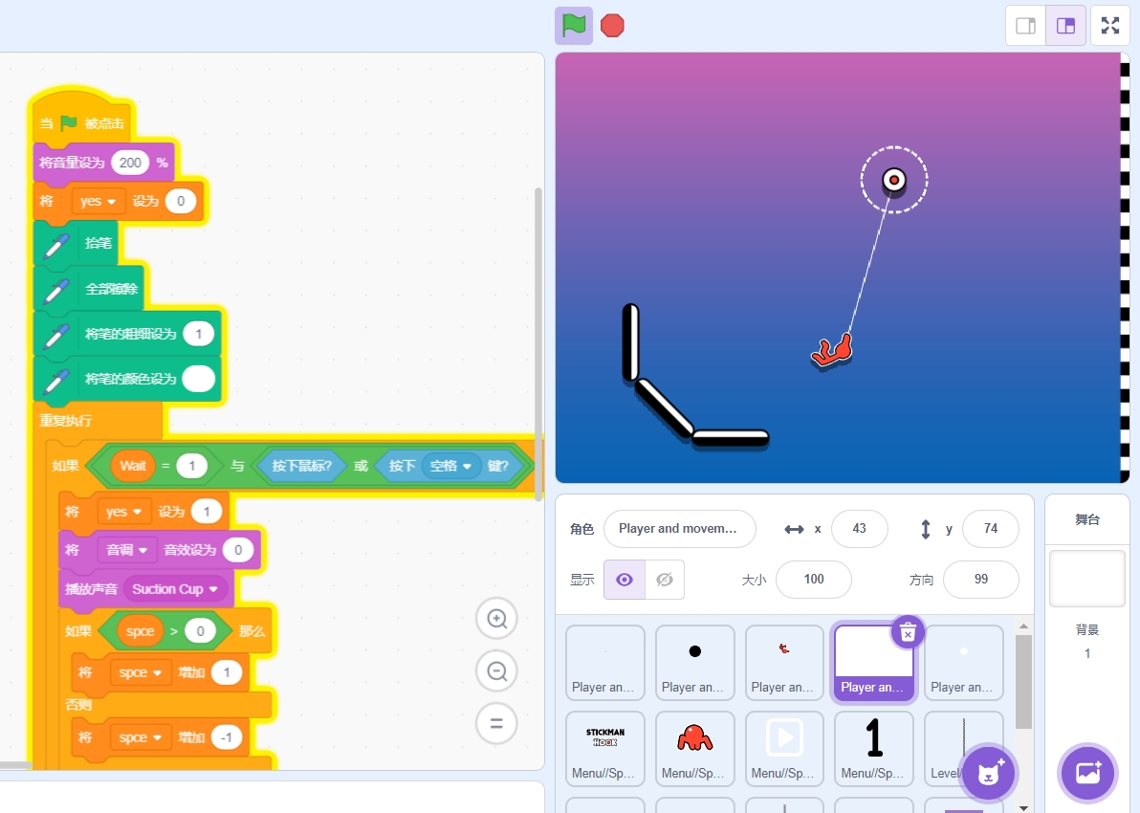1140x813 pixels.
Task: Click the red stop button
Action: click(612, 26)
